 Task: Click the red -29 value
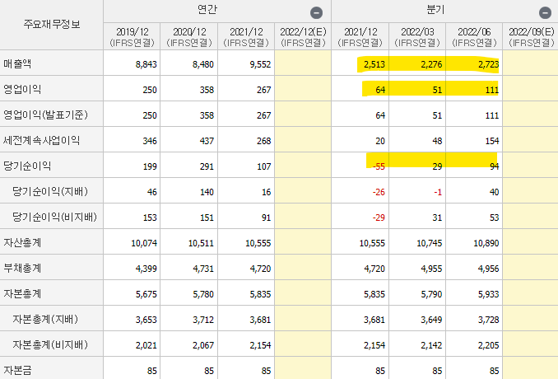pos(379,218)
